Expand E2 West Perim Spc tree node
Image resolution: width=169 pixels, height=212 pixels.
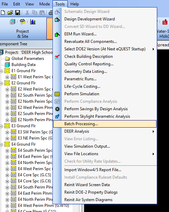tap(7, 89)
